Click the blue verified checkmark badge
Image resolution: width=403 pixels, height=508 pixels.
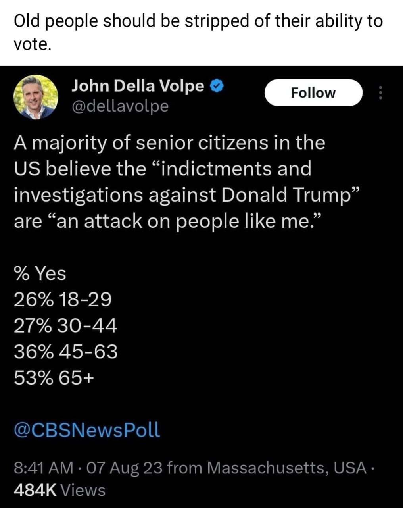point(217,85)
